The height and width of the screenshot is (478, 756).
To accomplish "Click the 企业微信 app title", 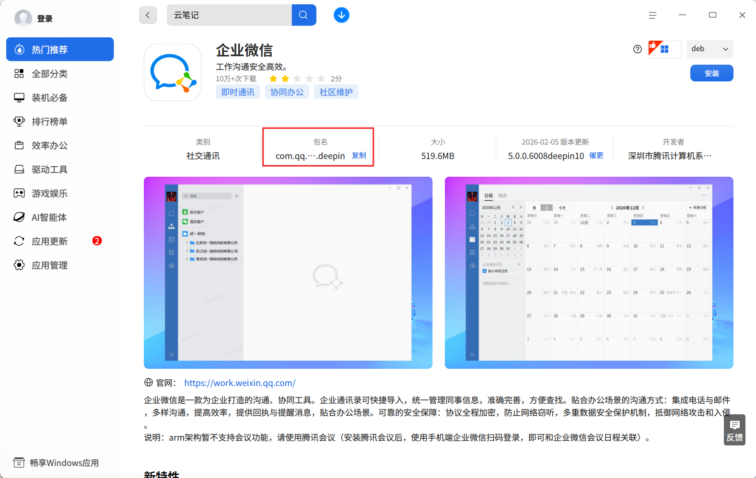I will pyautogui.click(x=244, y=50).
